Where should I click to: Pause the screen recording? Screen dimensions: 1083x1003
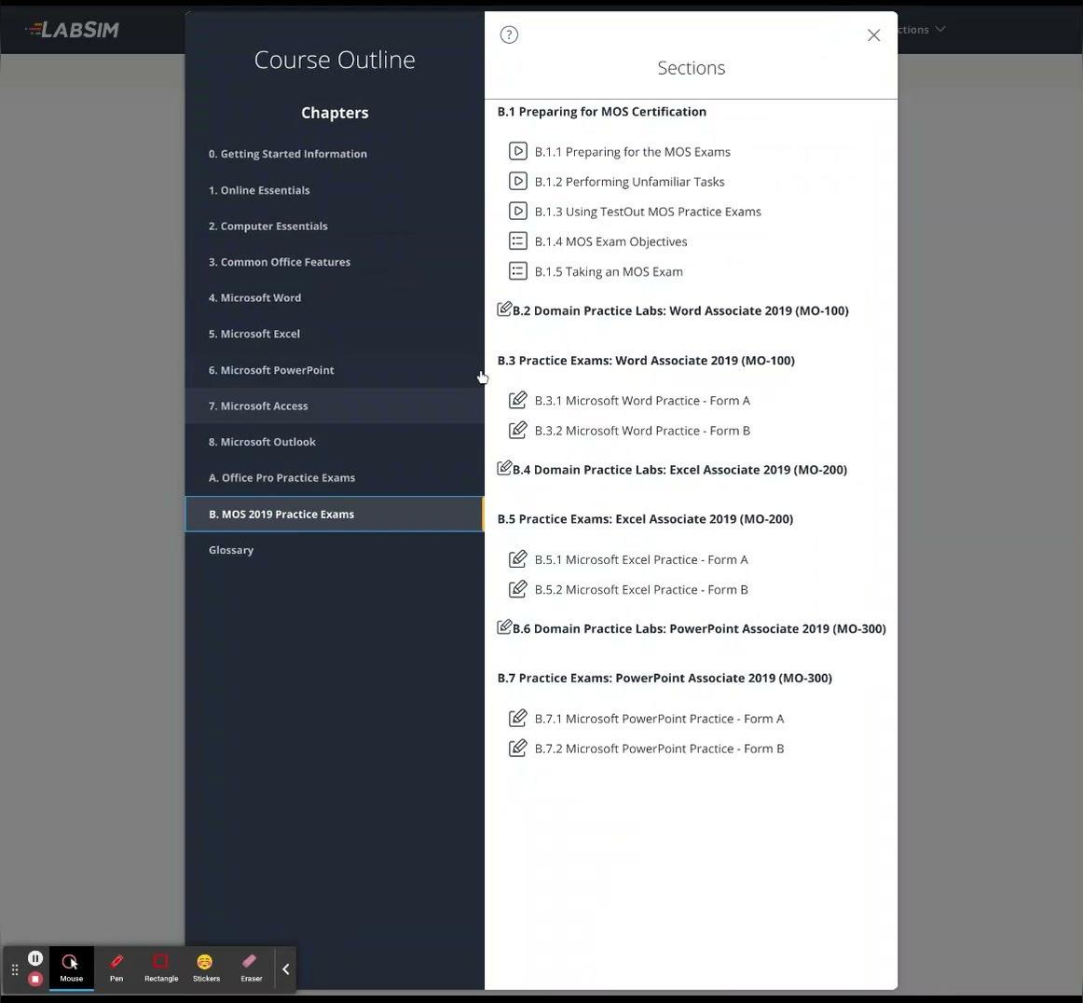pos(35,958)
